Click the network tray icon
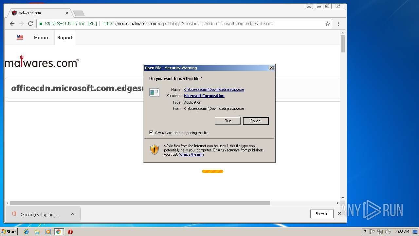Image resolution: width=419 pixels, height=236 pixels. click(x=380, y=232)
